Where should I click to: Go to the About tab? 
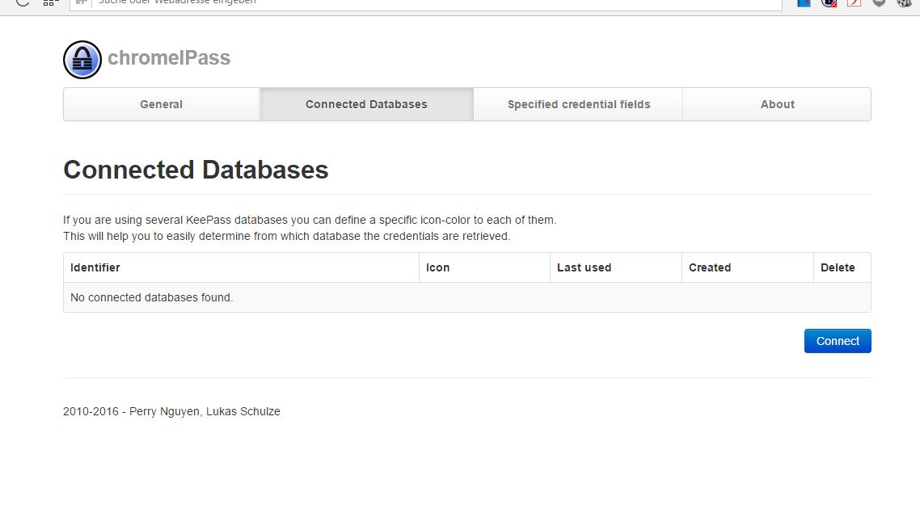pyautogui.click(x=778, y=104)
